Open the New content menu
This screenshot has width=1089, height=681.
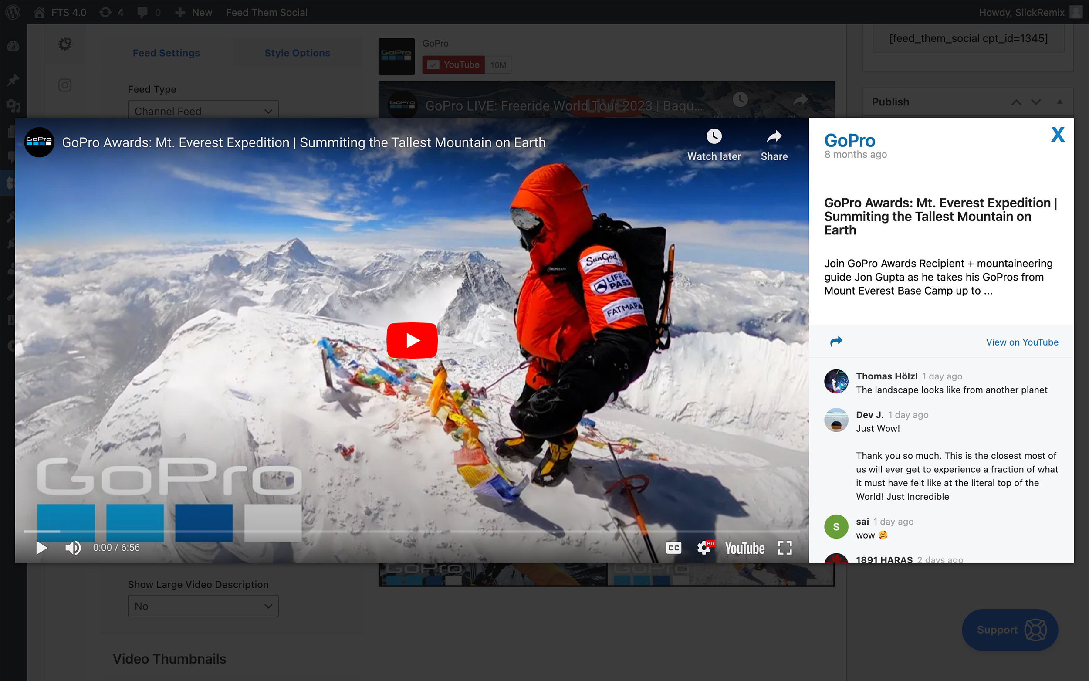(193, 12)
